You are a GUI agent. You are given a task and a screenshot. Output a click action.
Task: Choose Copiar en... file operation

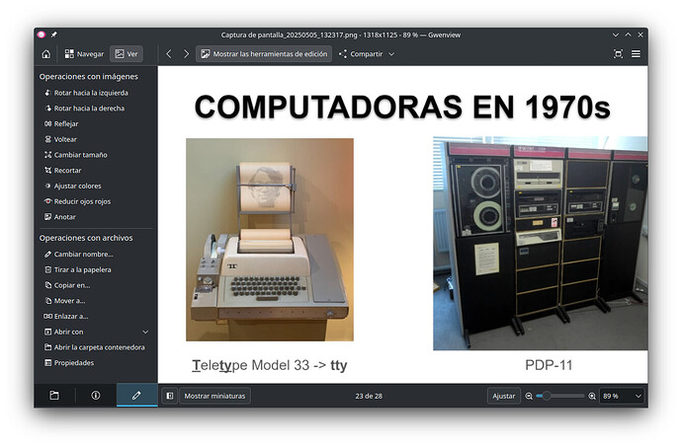pos(67,285)
